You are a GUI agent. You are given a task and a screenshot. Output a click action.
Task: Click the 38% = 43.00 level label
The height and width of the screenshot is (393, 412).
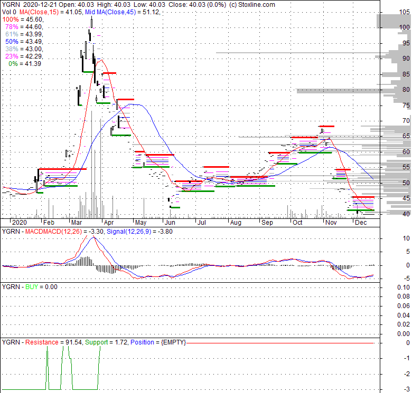click(23, 49)
